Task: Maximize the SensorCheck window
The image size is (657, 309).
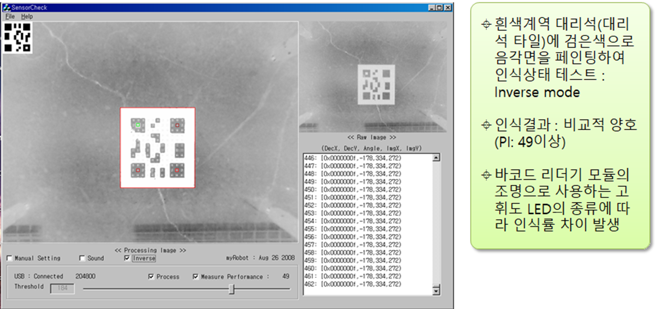Action: point(439,8)
